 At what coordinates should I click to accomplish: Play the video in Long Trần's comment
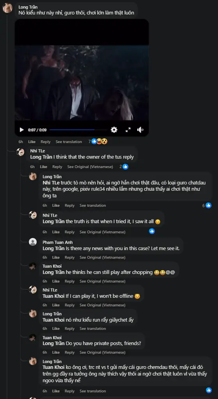click(22, 130)
